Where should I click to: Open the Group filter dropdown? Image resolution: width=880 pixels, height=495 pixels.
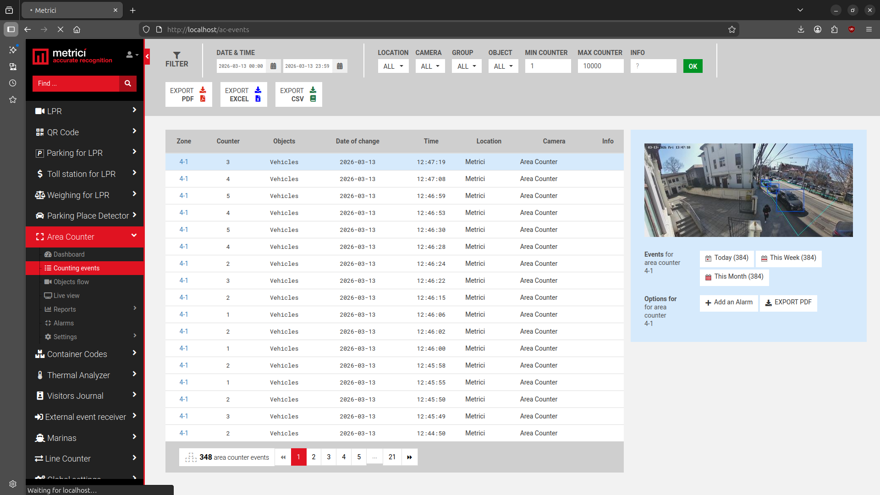point(467,66)
